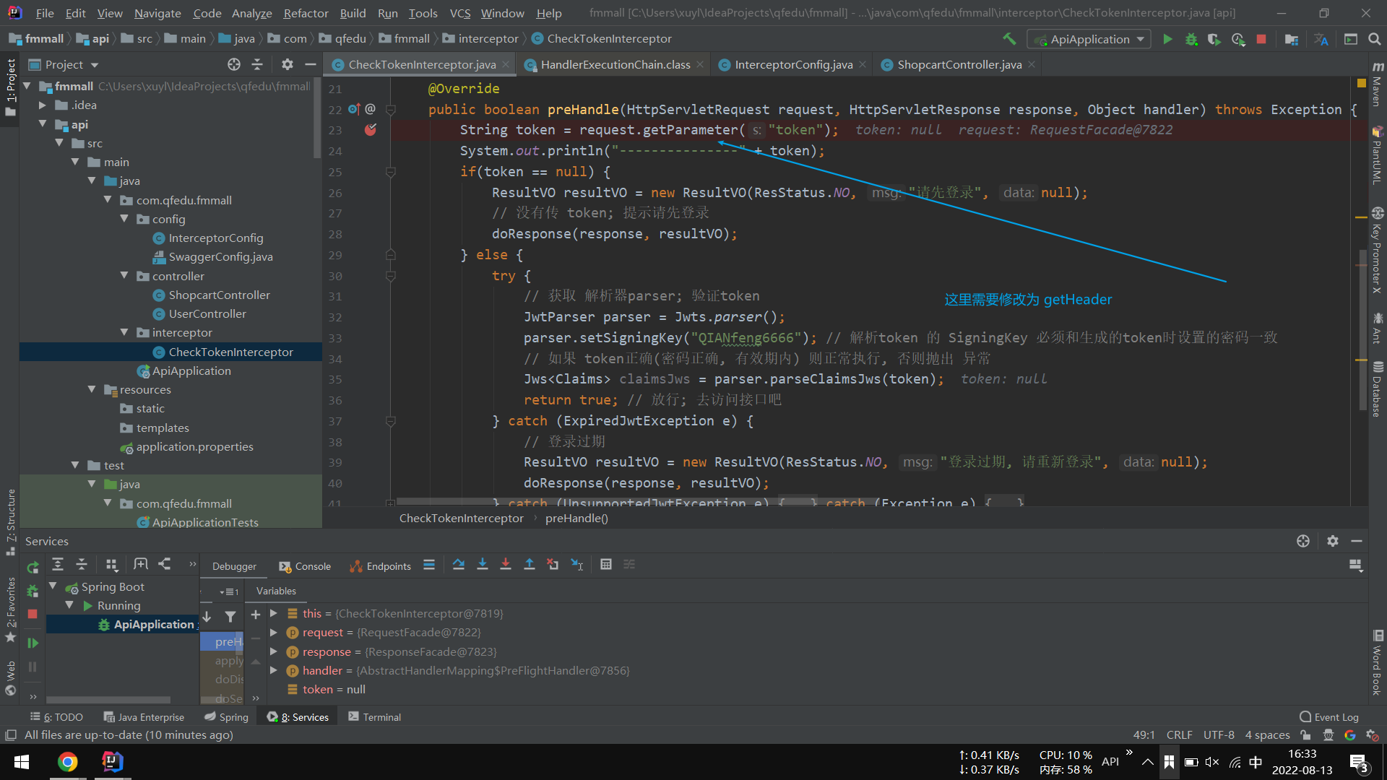Image resolution: width=1387 pixels, height=780 pixels.
Task: Switch to InterceptorConfig.java tab
Action: pyautogui.click(x=793, y=65)
